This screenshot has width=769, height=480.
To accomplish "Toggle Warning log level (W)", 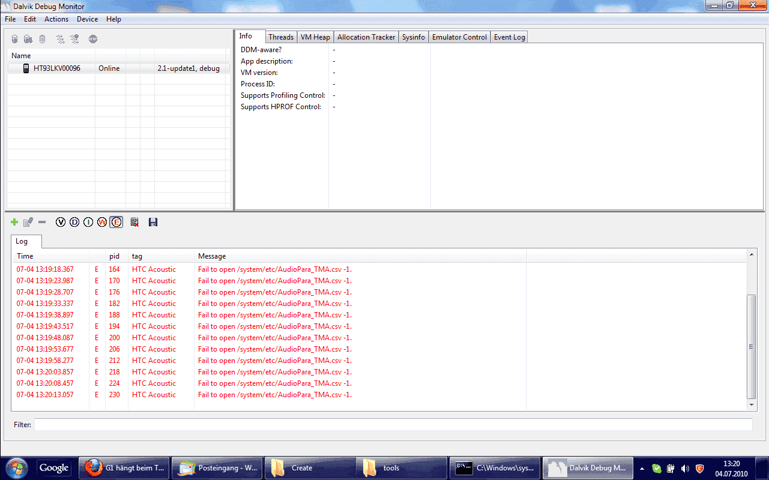I will (x=102, y=222).
